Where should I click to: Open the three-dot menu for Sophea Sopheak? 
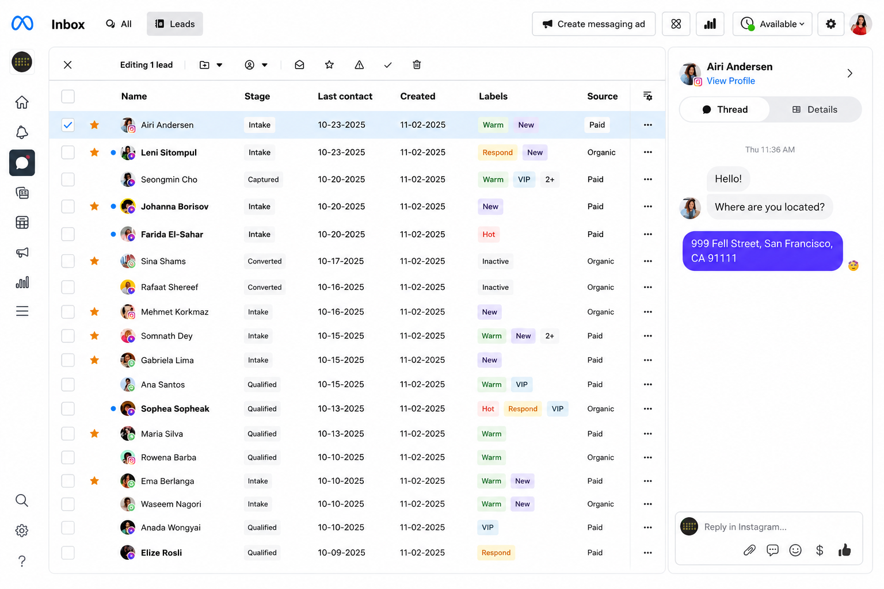[647, 409]
